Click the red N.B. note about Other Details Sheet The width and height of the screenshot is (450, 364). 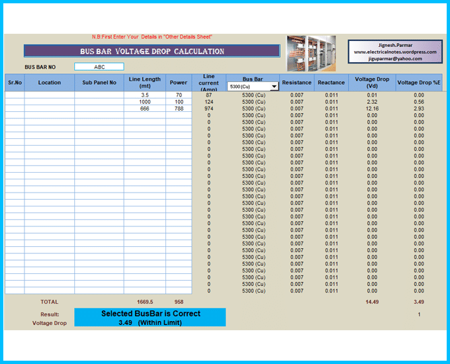tap(152, 37)
